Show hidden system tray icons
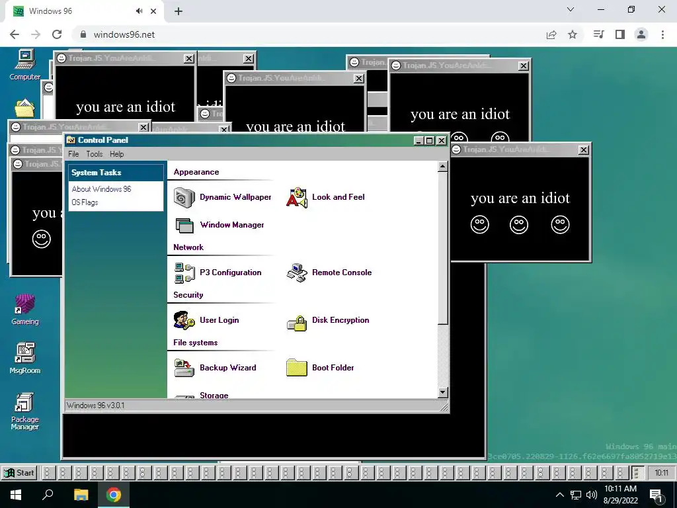The width and height of the screenshot is (677, 508). pos(559,495)
